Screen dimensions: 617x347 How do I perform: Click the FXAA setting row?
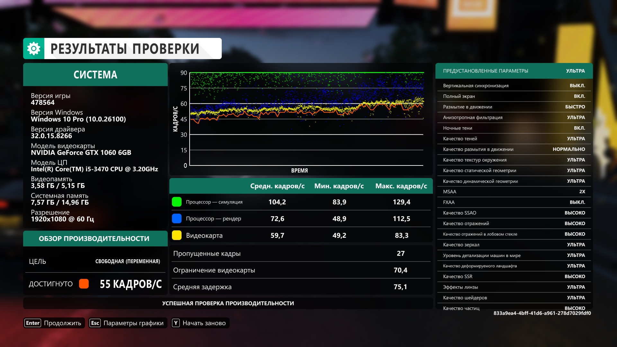click(514, 202)
